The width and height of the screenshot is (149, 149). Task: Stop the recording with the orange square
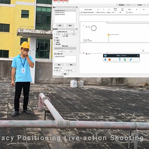tap(109, 60)
